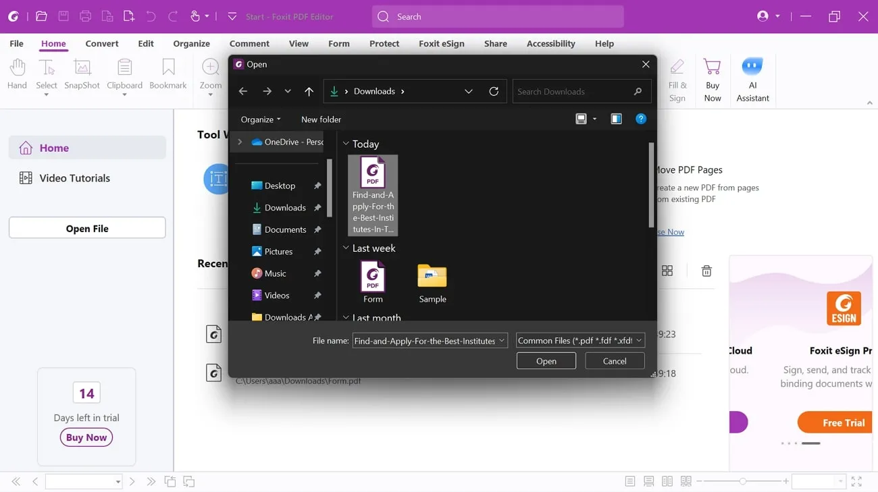
Task: Open the Clipboard tool in ribbon
Action: (124, 76)
